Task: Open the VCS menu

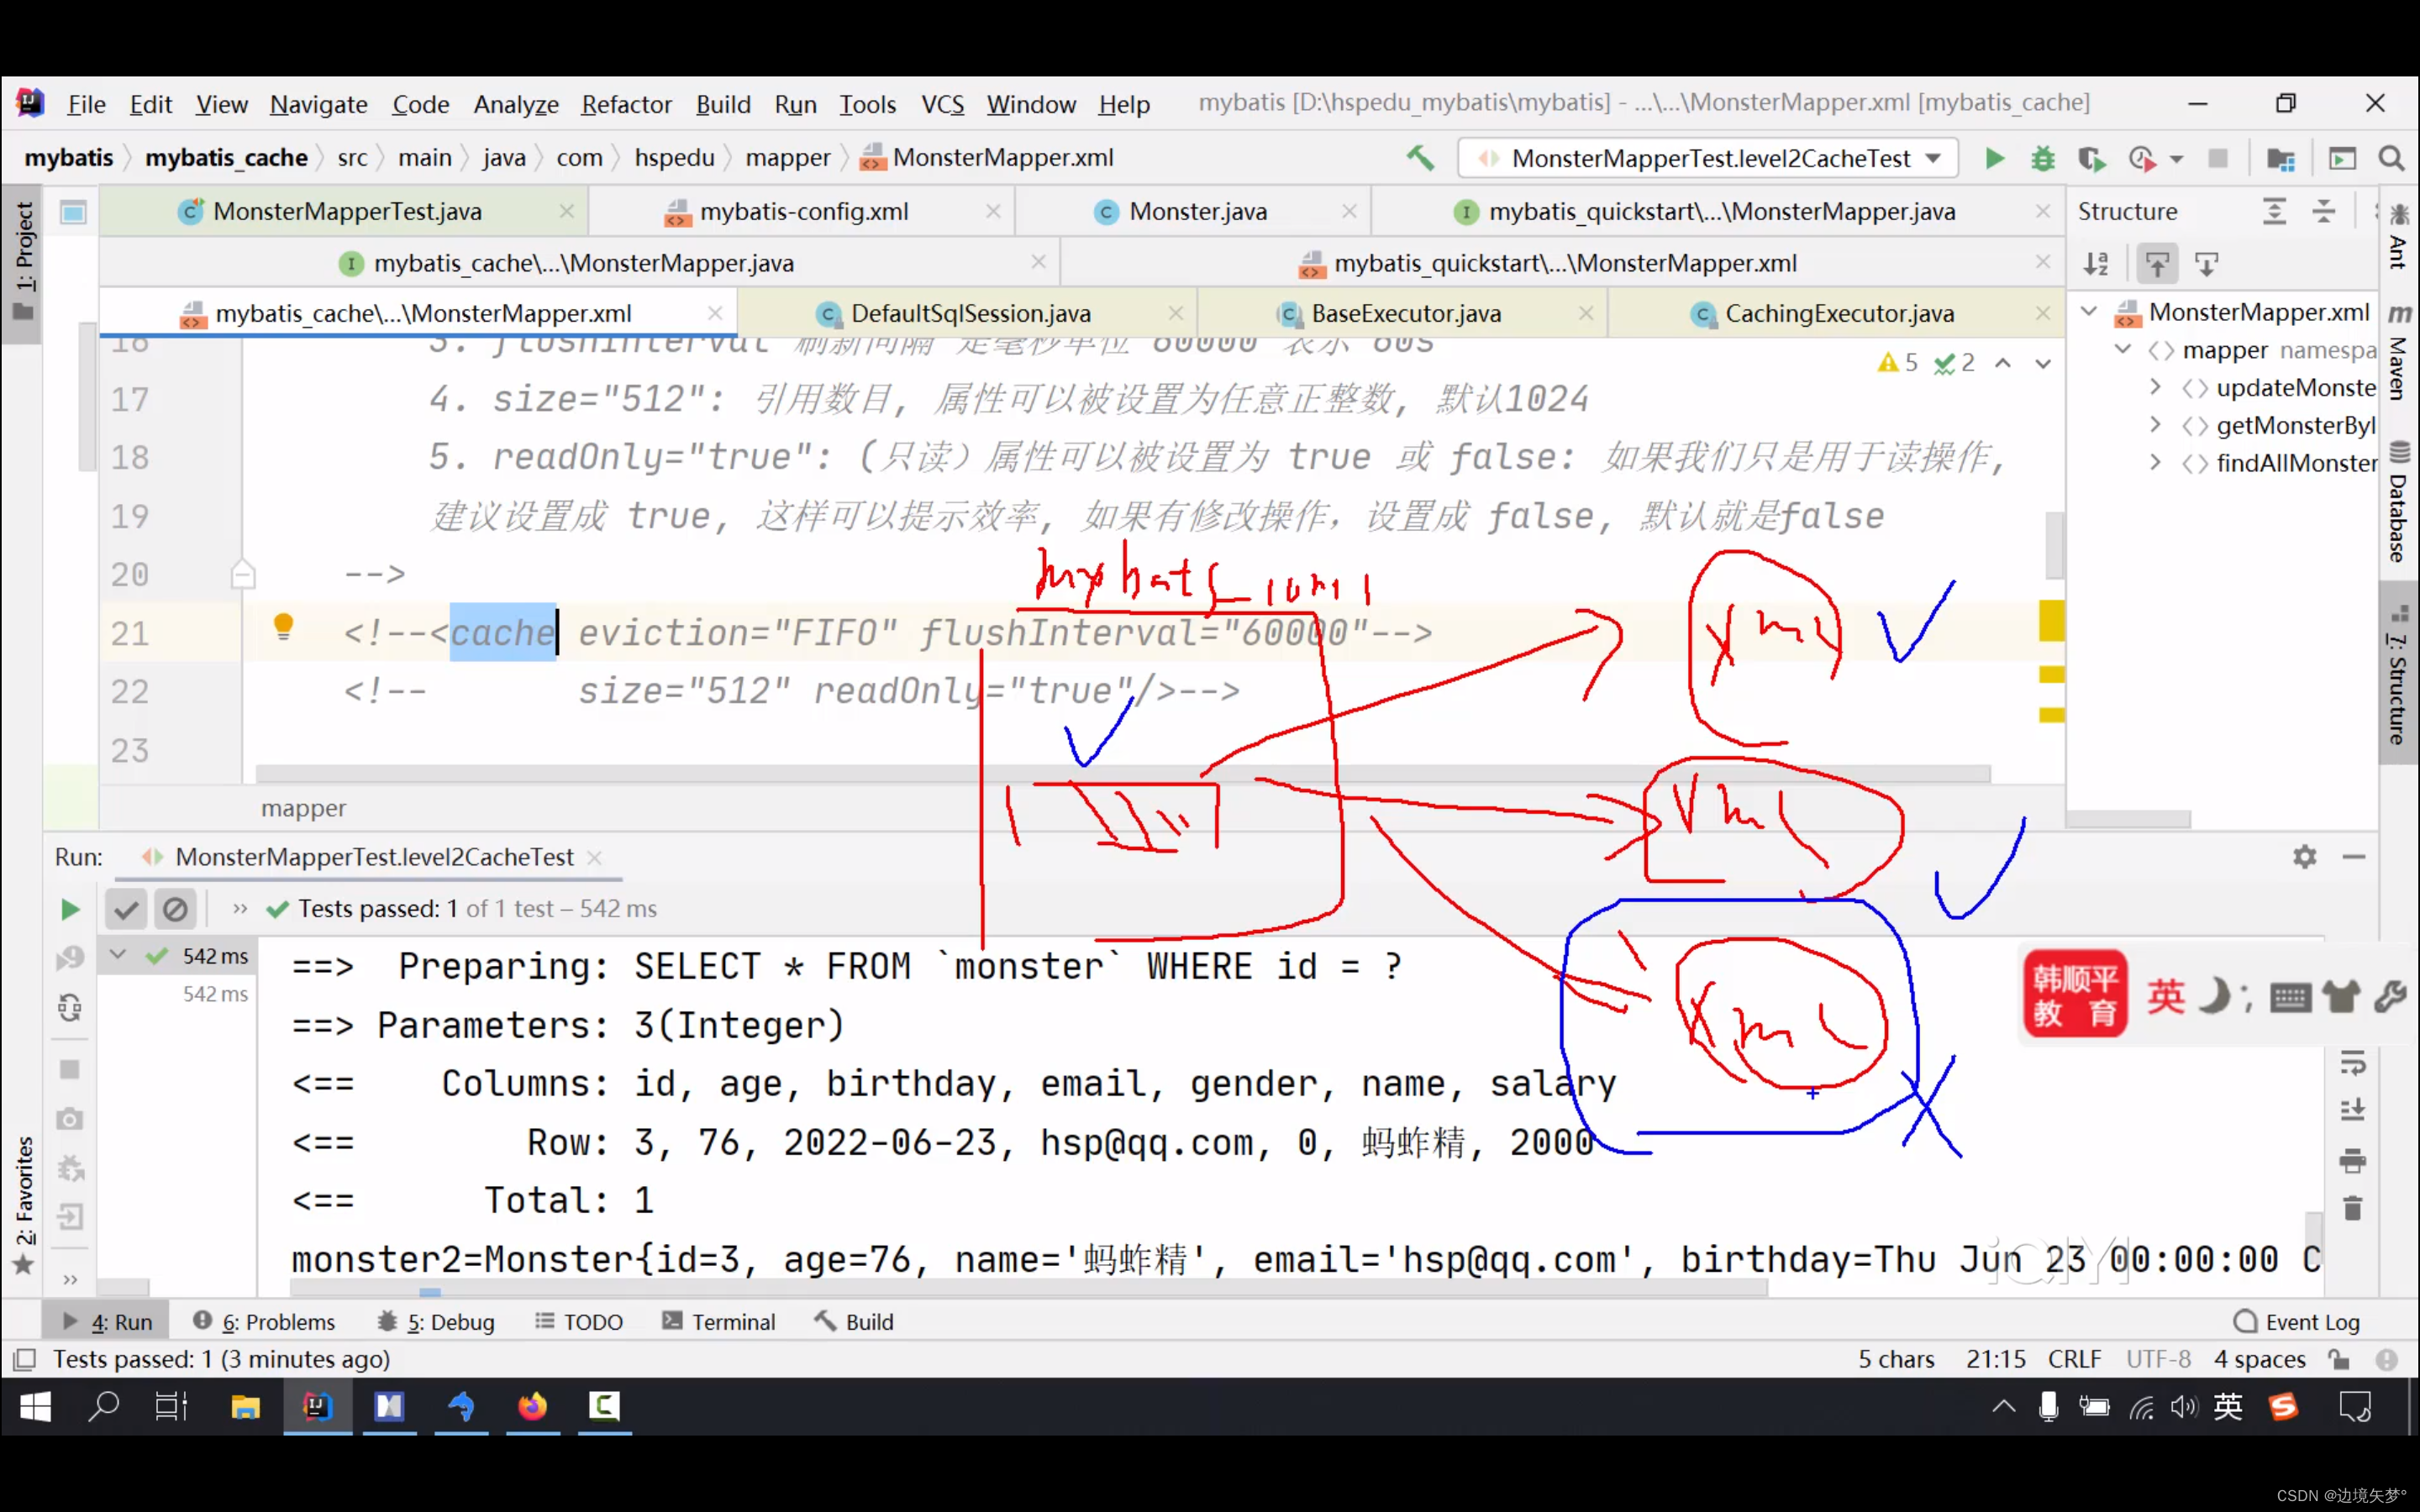Action: [942, 104]
